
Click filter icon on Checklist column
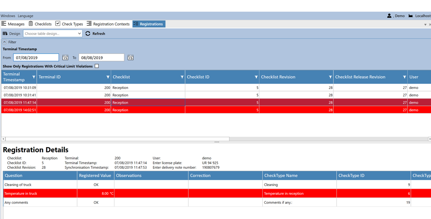coord(182,77)
